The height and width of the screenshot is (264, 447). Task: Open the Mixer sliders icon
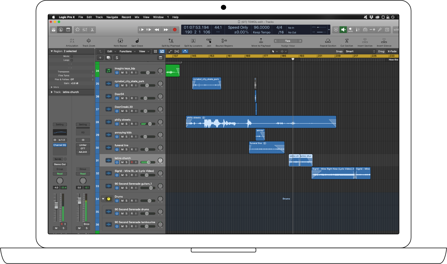click(x=85, y=30)
